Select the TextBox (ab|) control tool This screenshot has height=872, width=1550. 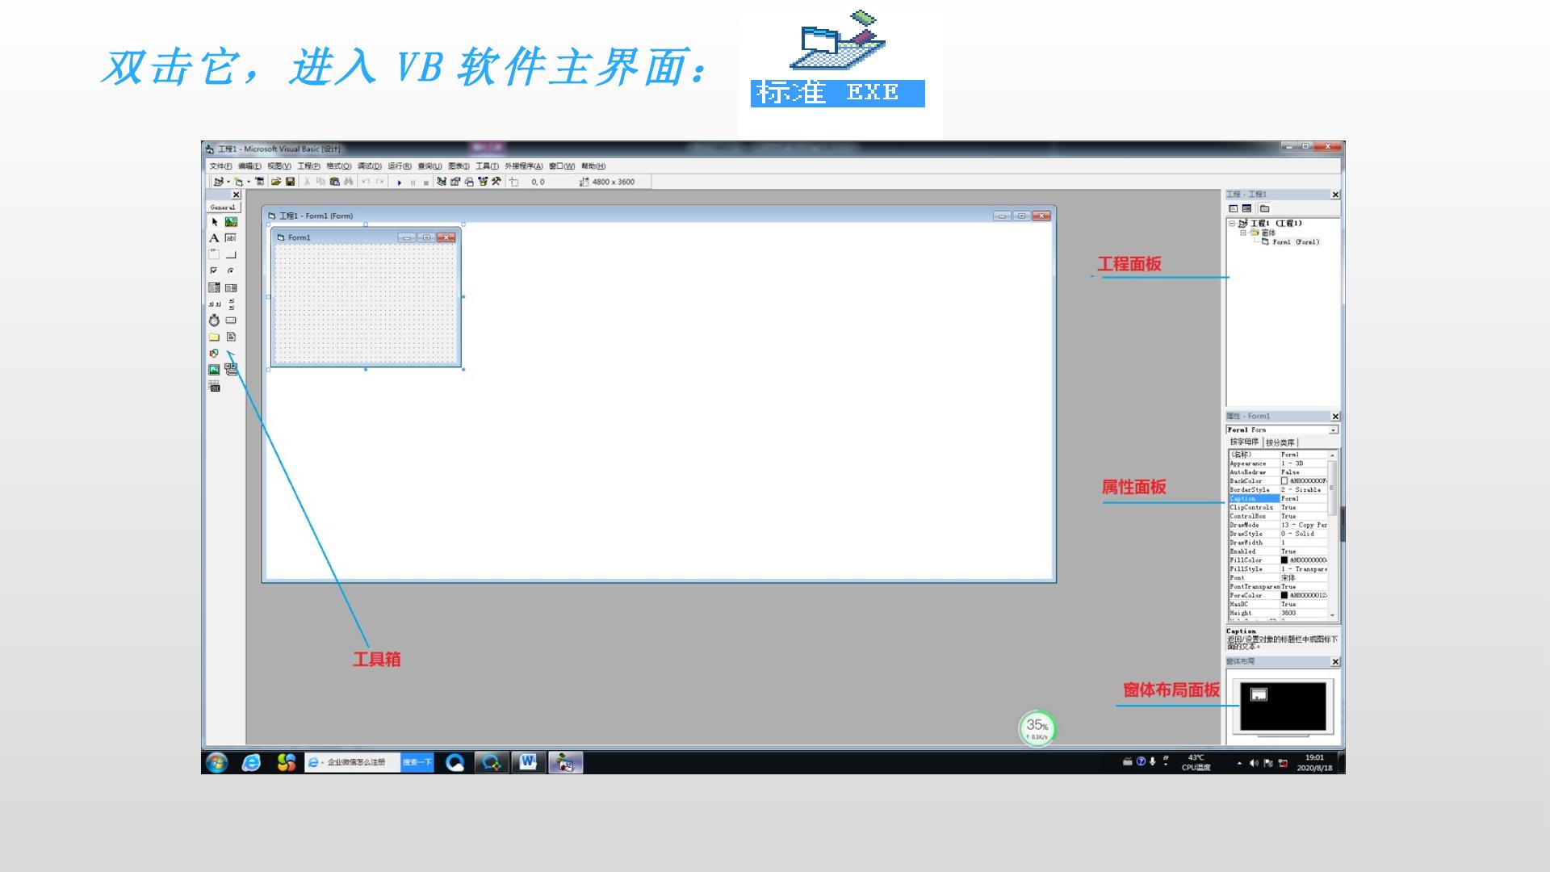(231, 238)
